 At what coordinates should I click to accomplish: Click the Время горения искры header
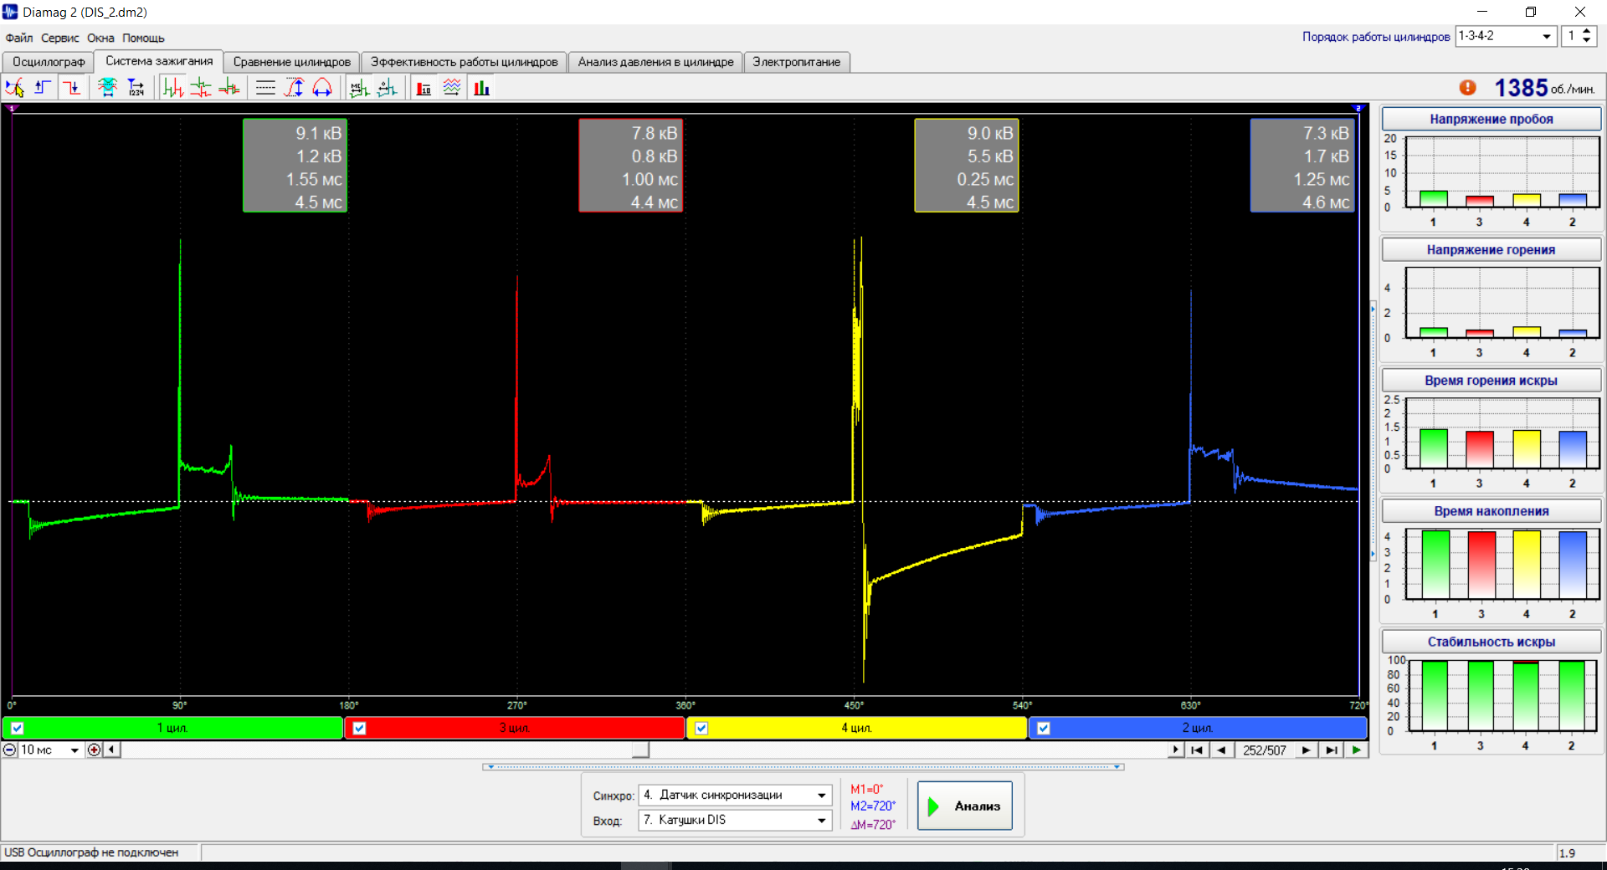pyautogui.click(x=1491, y=380)
